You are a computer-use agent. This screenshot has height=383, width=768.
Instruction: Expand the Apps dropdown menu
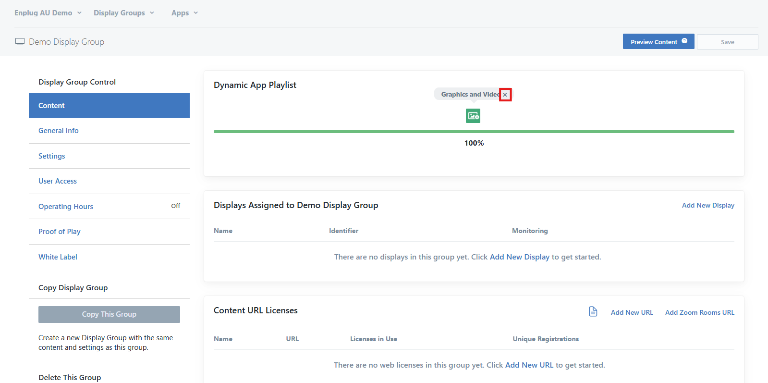tap(184, 13)
